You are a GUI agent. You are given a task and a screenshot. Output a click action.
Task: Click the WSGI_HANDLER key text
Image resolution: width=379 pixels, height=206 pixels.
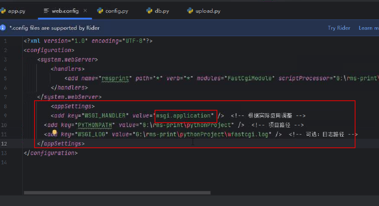click(105, 116)
